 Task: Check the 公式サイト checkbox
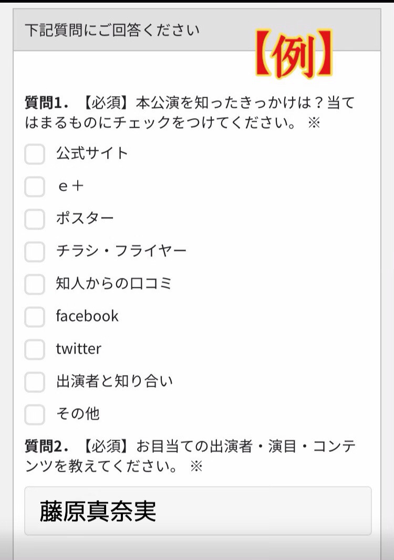coord(35,154)
